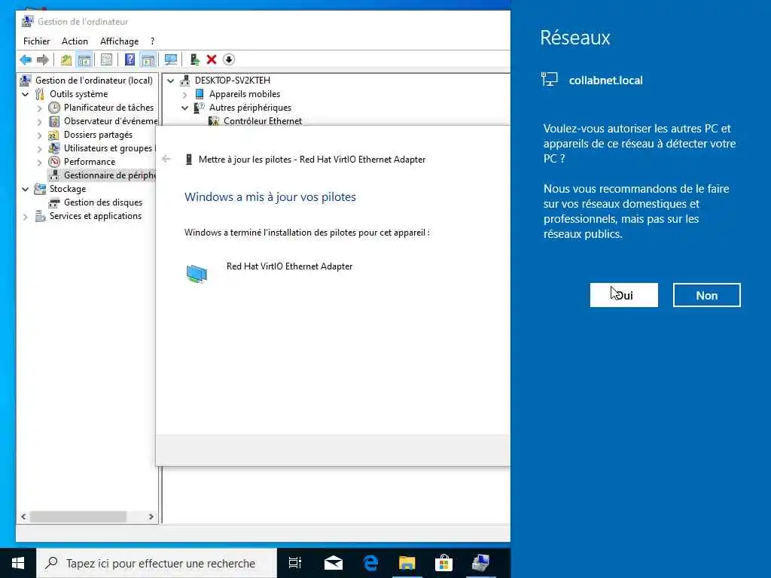771x578 pixels.
Task: Expand Utilisateurs et groupes node
Action: (39, 148)
